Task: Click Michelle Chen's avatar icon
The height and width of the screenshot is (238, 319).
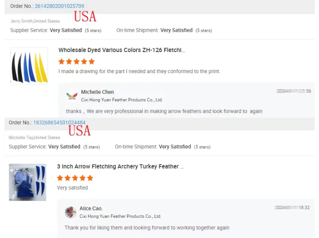Action: click(72, 96)
